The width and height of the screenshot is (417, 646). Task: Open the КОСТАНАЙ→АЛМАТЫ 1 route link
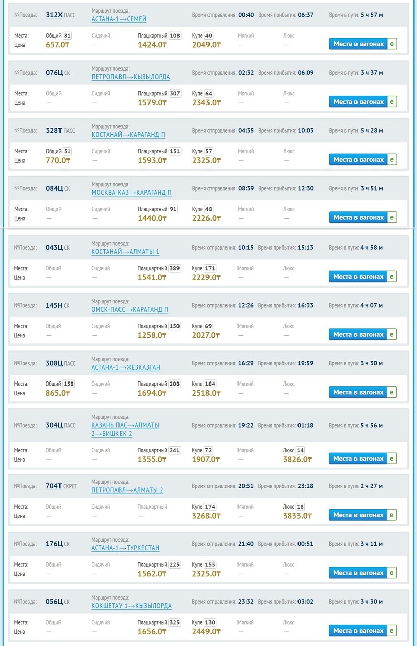[125, 252]
